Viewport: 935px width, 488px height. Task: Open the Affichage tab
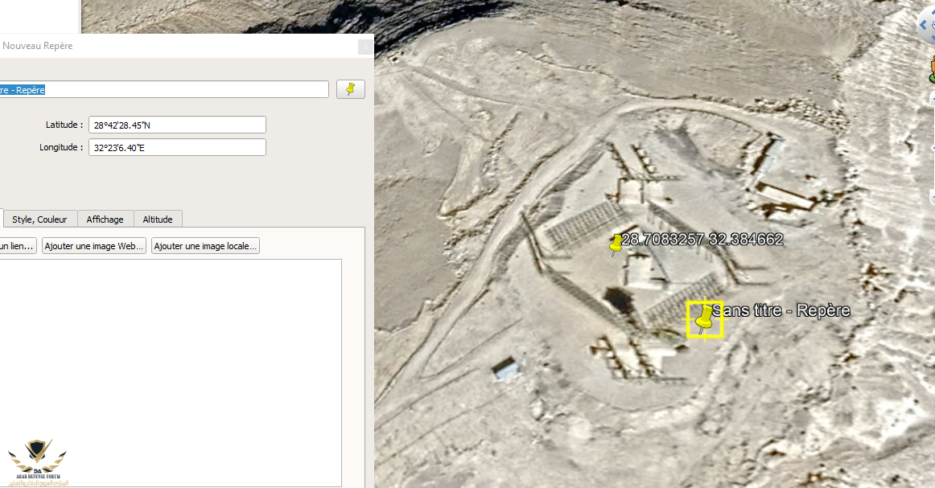pos(105,219)
